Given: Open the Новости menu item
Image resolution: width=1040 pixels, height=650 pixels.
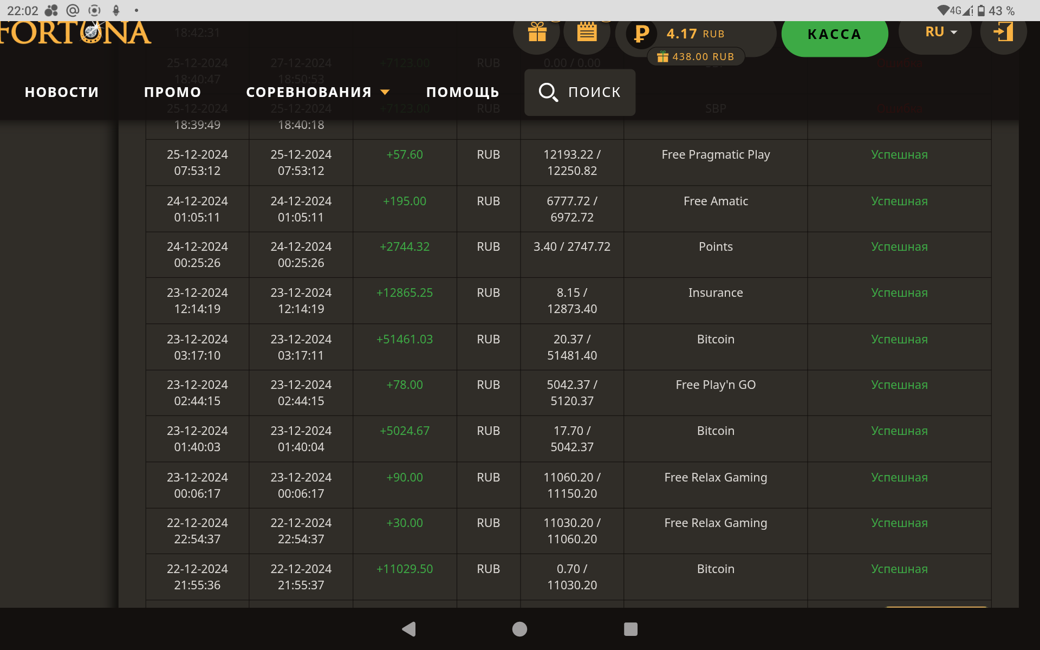Looking at the screenshot, I should pyautogui.click(x=62, y=93).
